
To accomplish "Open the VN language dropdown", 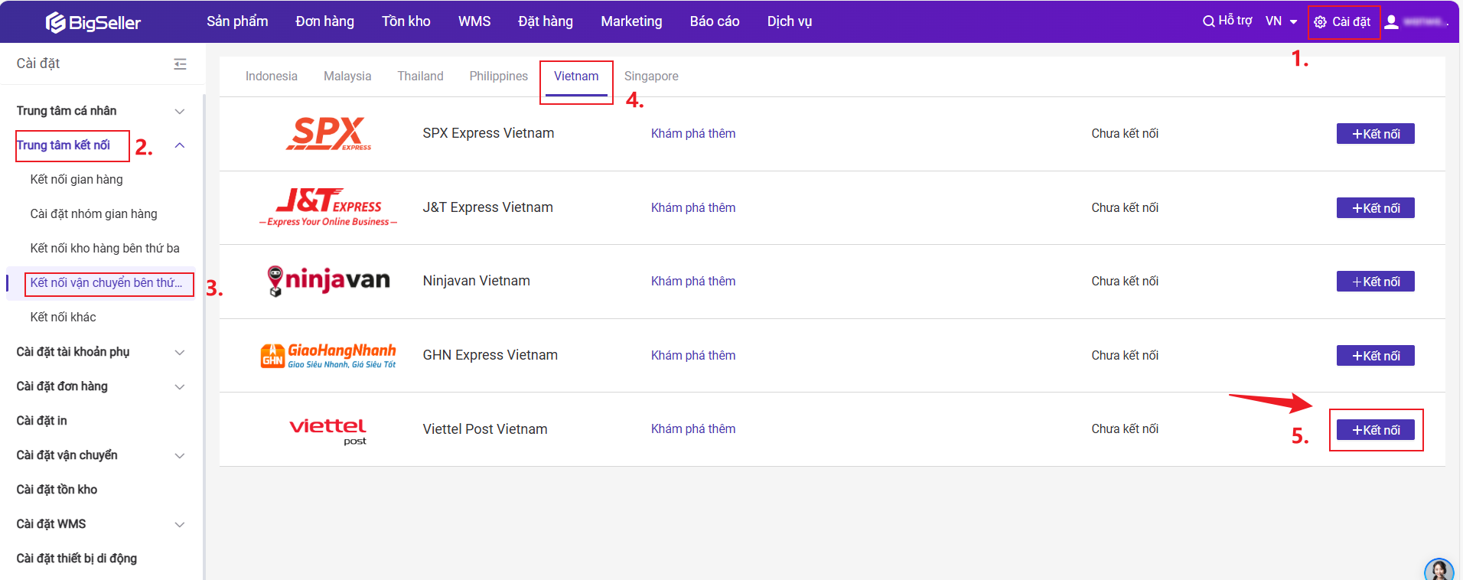I will (1281, 21).
